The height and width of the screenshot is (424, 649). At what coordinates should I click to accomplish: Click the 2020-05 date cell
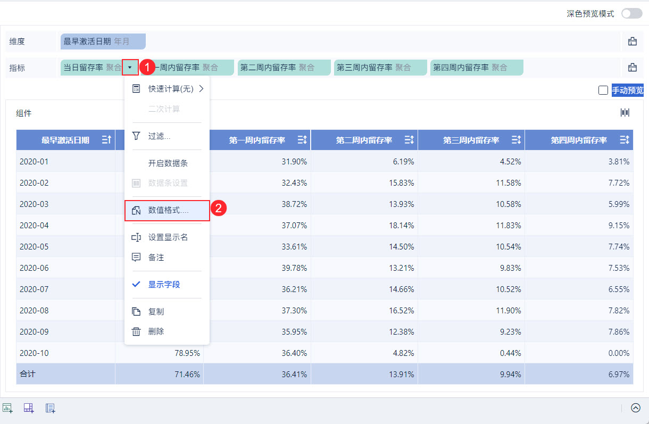(x=34, y=246)
